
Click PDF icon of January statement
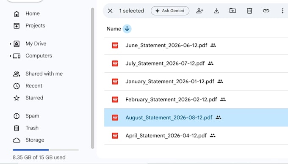(115, 81)
